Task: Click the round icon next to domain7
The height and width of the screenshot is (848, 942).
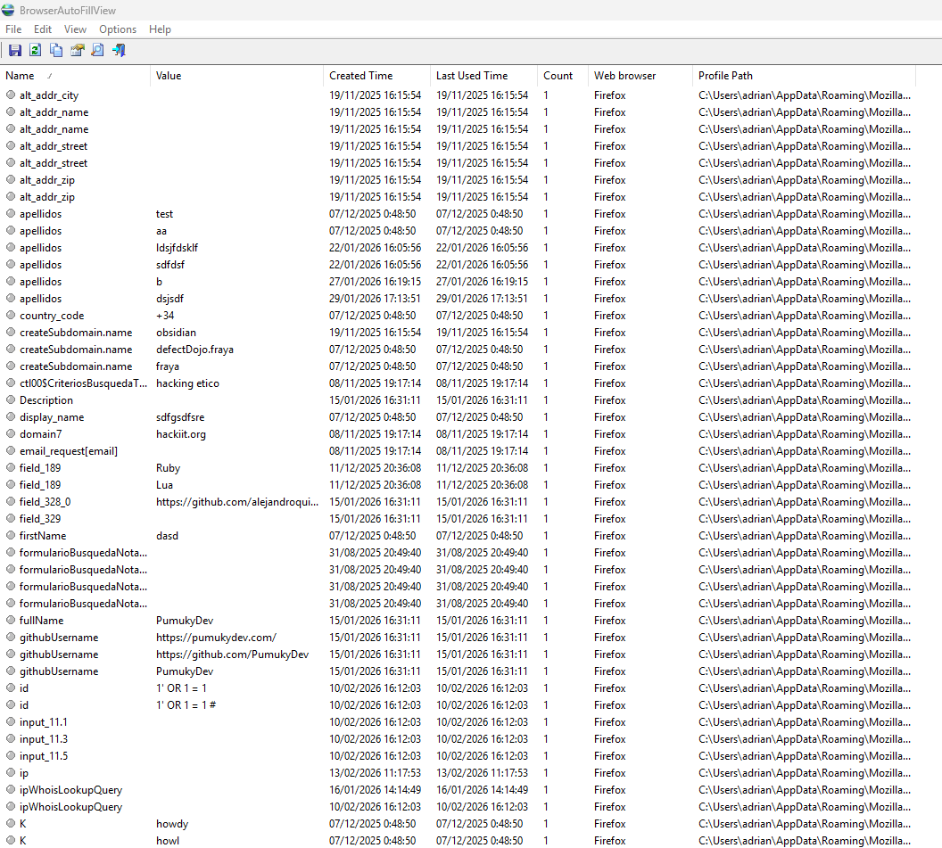Action: click(11, 434)
